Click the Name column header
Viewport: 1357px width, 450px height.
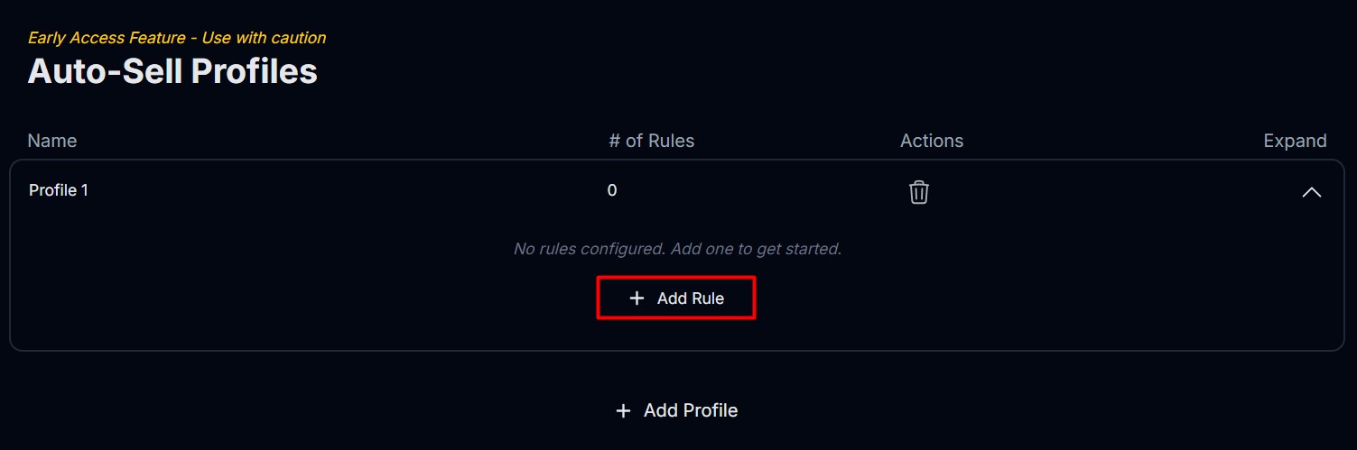[x=52, y=141]
